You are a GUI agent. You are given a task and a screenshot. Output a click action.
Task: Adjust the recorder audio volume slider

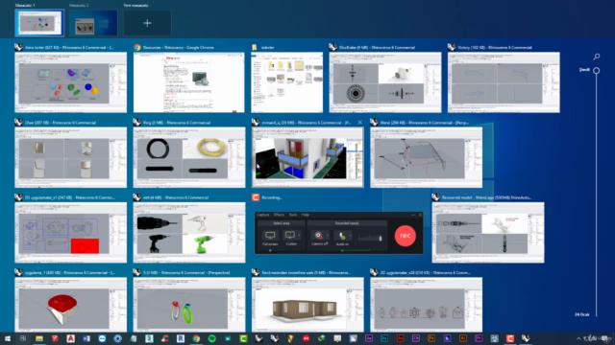370,238
